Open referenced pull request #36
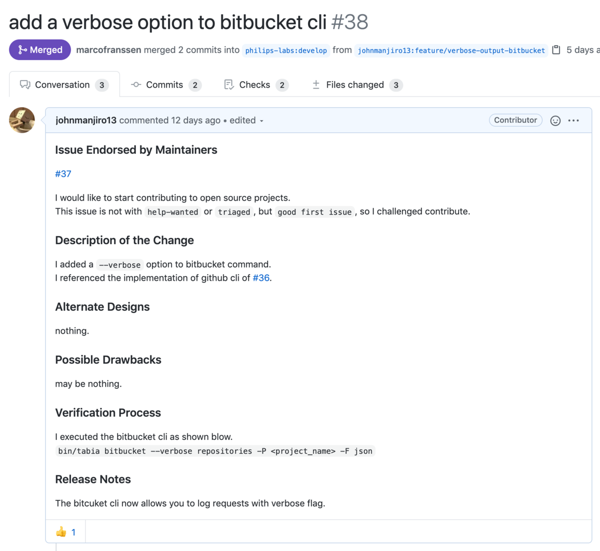This screenshot has width=600, height=551. point(261,278)
